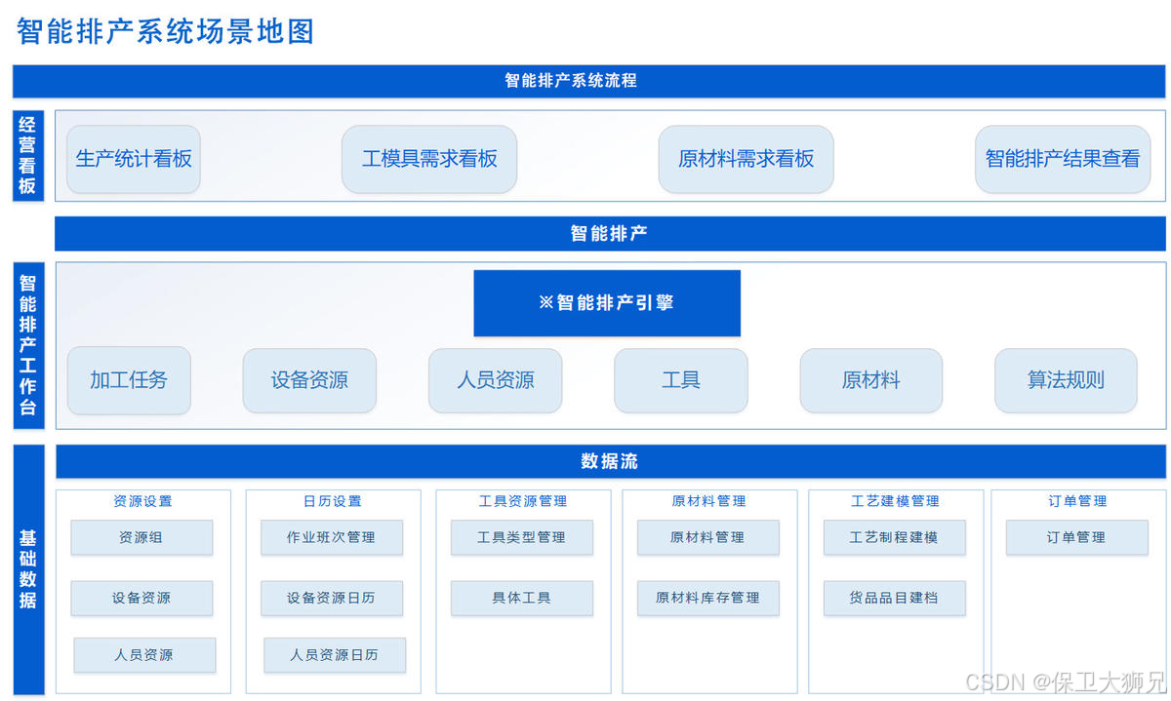Select the 设备资源 card in the 智能排产工作台 row

[309, 380]
